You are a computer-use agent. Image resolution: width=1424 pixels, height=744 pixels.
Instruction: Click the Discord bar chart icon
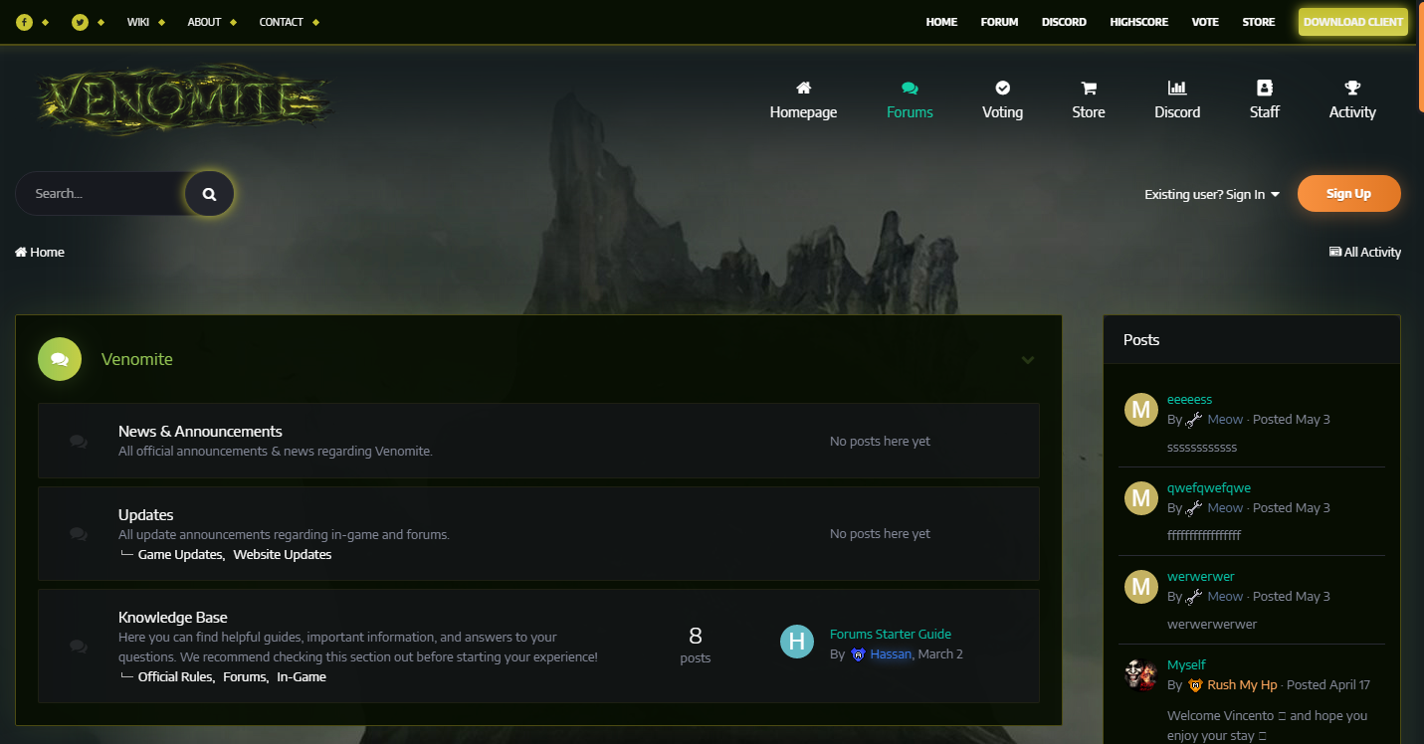[1177, 88]
